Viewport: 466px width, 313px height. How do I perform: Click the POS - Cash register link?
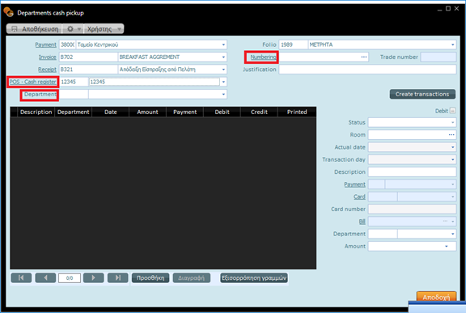(32, 82)
